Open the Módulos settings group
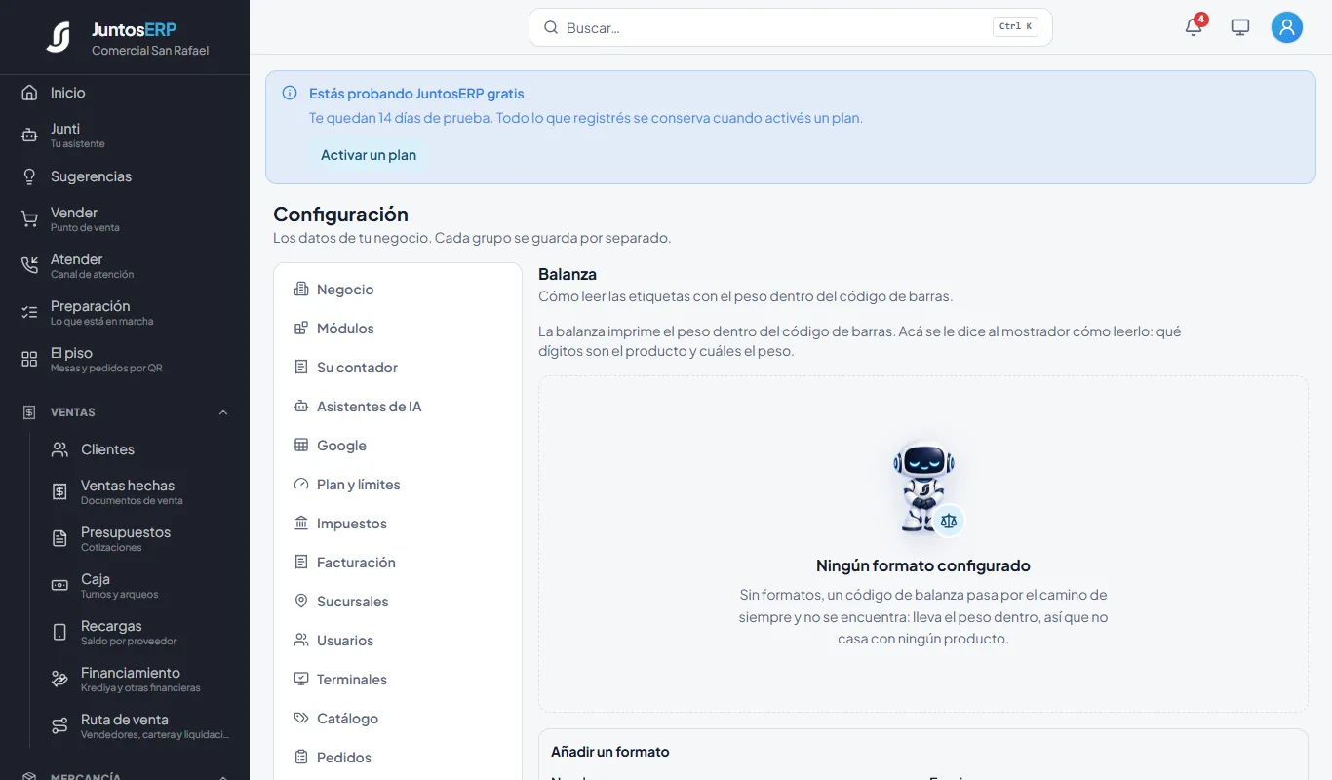This screenshot has height=780, width=1332. pyautogui.click(x=398, y=329)
